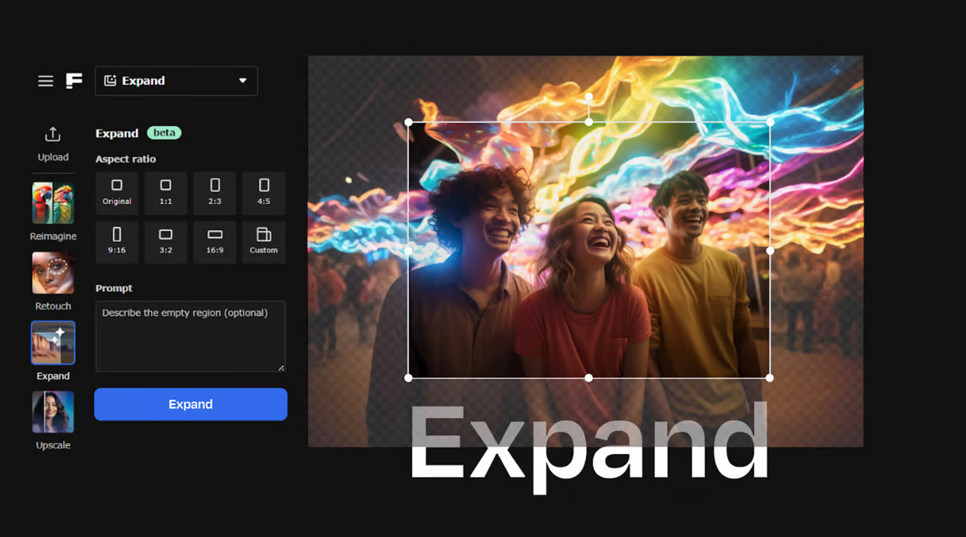Viewport: 966px width, 537px height.
Task: Click the blue Expand button
Action: (x=191, y=404)
